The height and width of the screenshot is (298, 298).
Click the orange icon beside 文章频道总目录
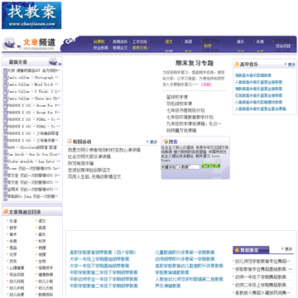[6, 212]
